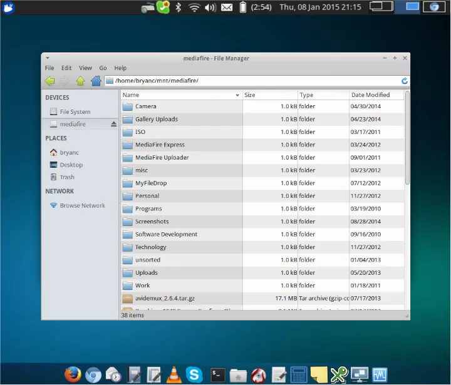Select the misc folder icon
This screenshot has width=451, height=385.
127,170
